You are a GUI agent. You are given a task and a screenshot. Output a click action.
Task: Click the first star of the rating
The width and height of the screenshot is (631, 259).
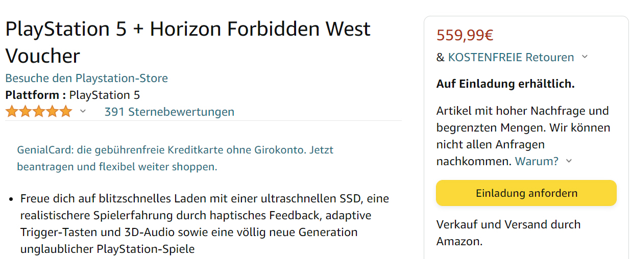coord(12,112)
